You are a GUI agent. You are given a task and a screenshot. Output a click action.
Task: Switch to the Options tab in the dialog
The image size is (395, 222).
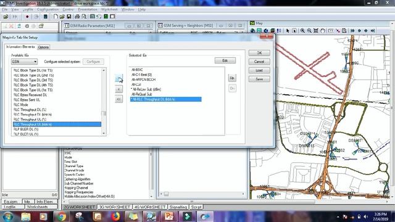[x=43, y=47]
